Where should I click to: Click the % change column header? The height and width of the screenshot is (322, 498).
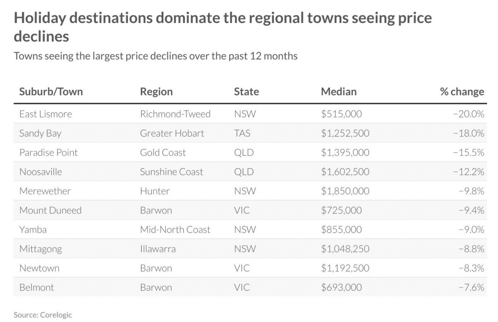[x=462, y=92]
